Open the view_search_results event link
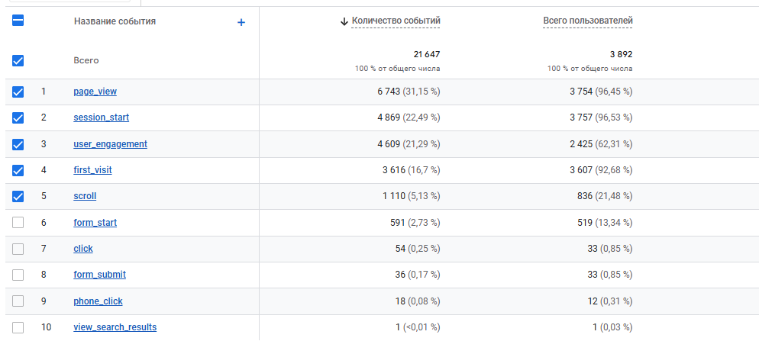Screen dimensions: 759x354 pos(115,327)
